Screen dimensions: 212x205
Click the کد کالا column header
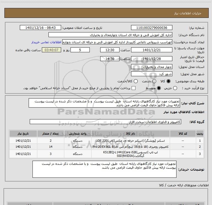tap(183, 133)
